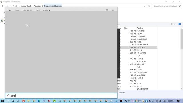Screen dimensions: 183x103
Task: Select the row with size 90.2 MB
Action: [x=137, y=81]
